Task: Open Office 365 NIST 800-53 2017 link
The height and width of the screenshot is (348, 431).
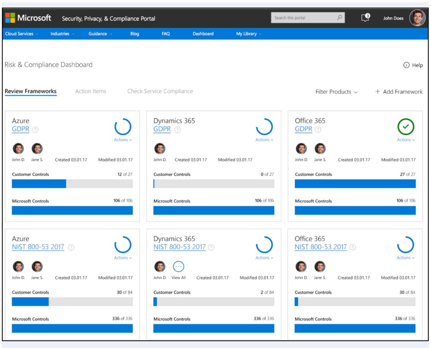Action: [x=321, y=247]
